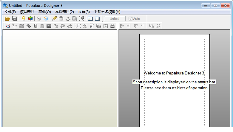The image size is (233, 132).
Task: Select the red arrow select/move tool
Action: pos(8,26)
